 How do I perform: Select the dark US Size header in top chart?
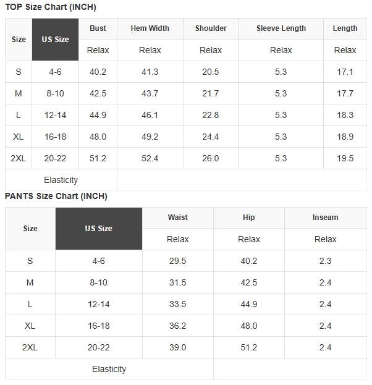tap(56, 40)
